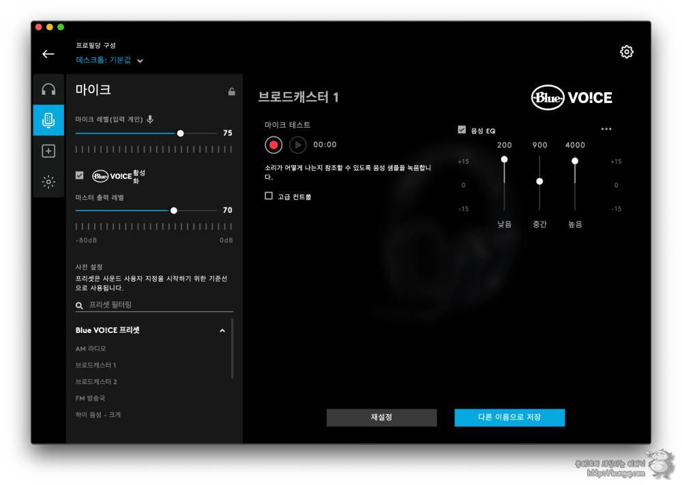The width and height of the screenshot is (682, 485).
Task: Click the 재설정 button
Action: 381,417
